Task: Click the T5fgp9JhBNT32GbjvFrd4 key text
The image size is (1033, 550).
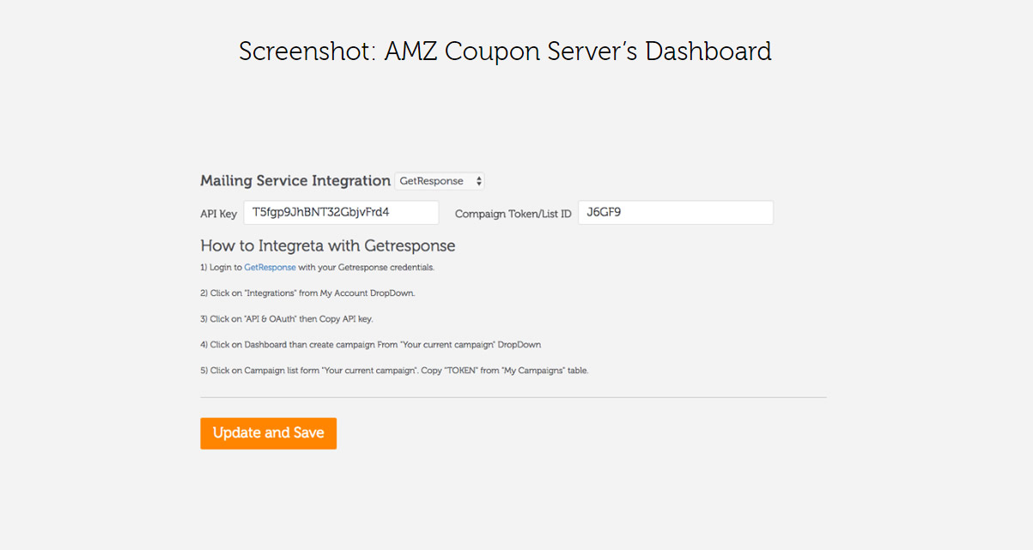Action: (320, 212)
